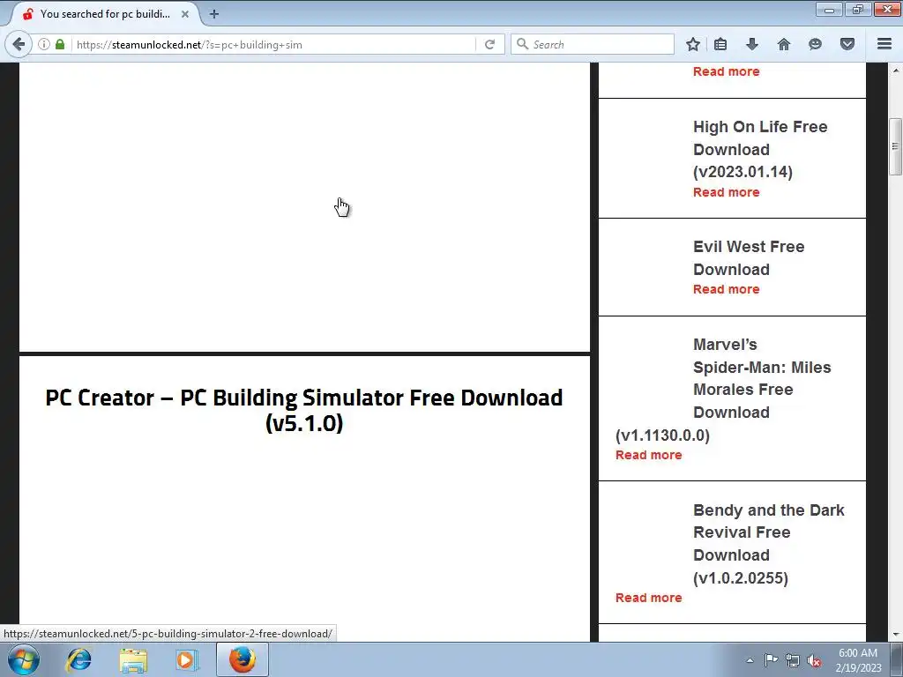Open the Firefox hamburger menu
The height and width of the screenshot is (677, 903).
pos(884,44)
